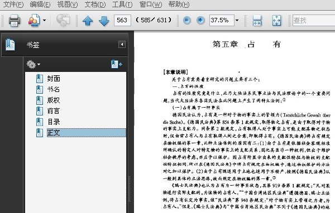This screenshot has height=213, width=335.
Task: Open the 编辑(E) menu
Action: [40, 4]
